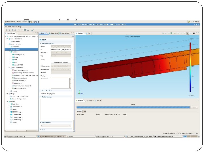The height and width of the screenshot is (153, 204).
Task: Click the Settings panel vertical scrollbar
Action: (74, 84)
